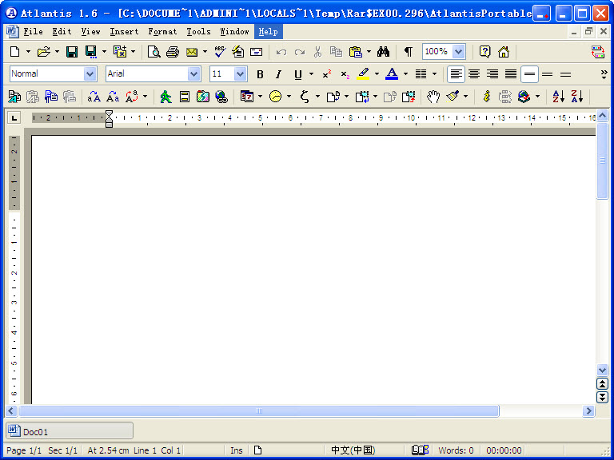The height and width of the screenshot is (460, 614).
Task: Open the Insert menu
Action: [124, 32]
